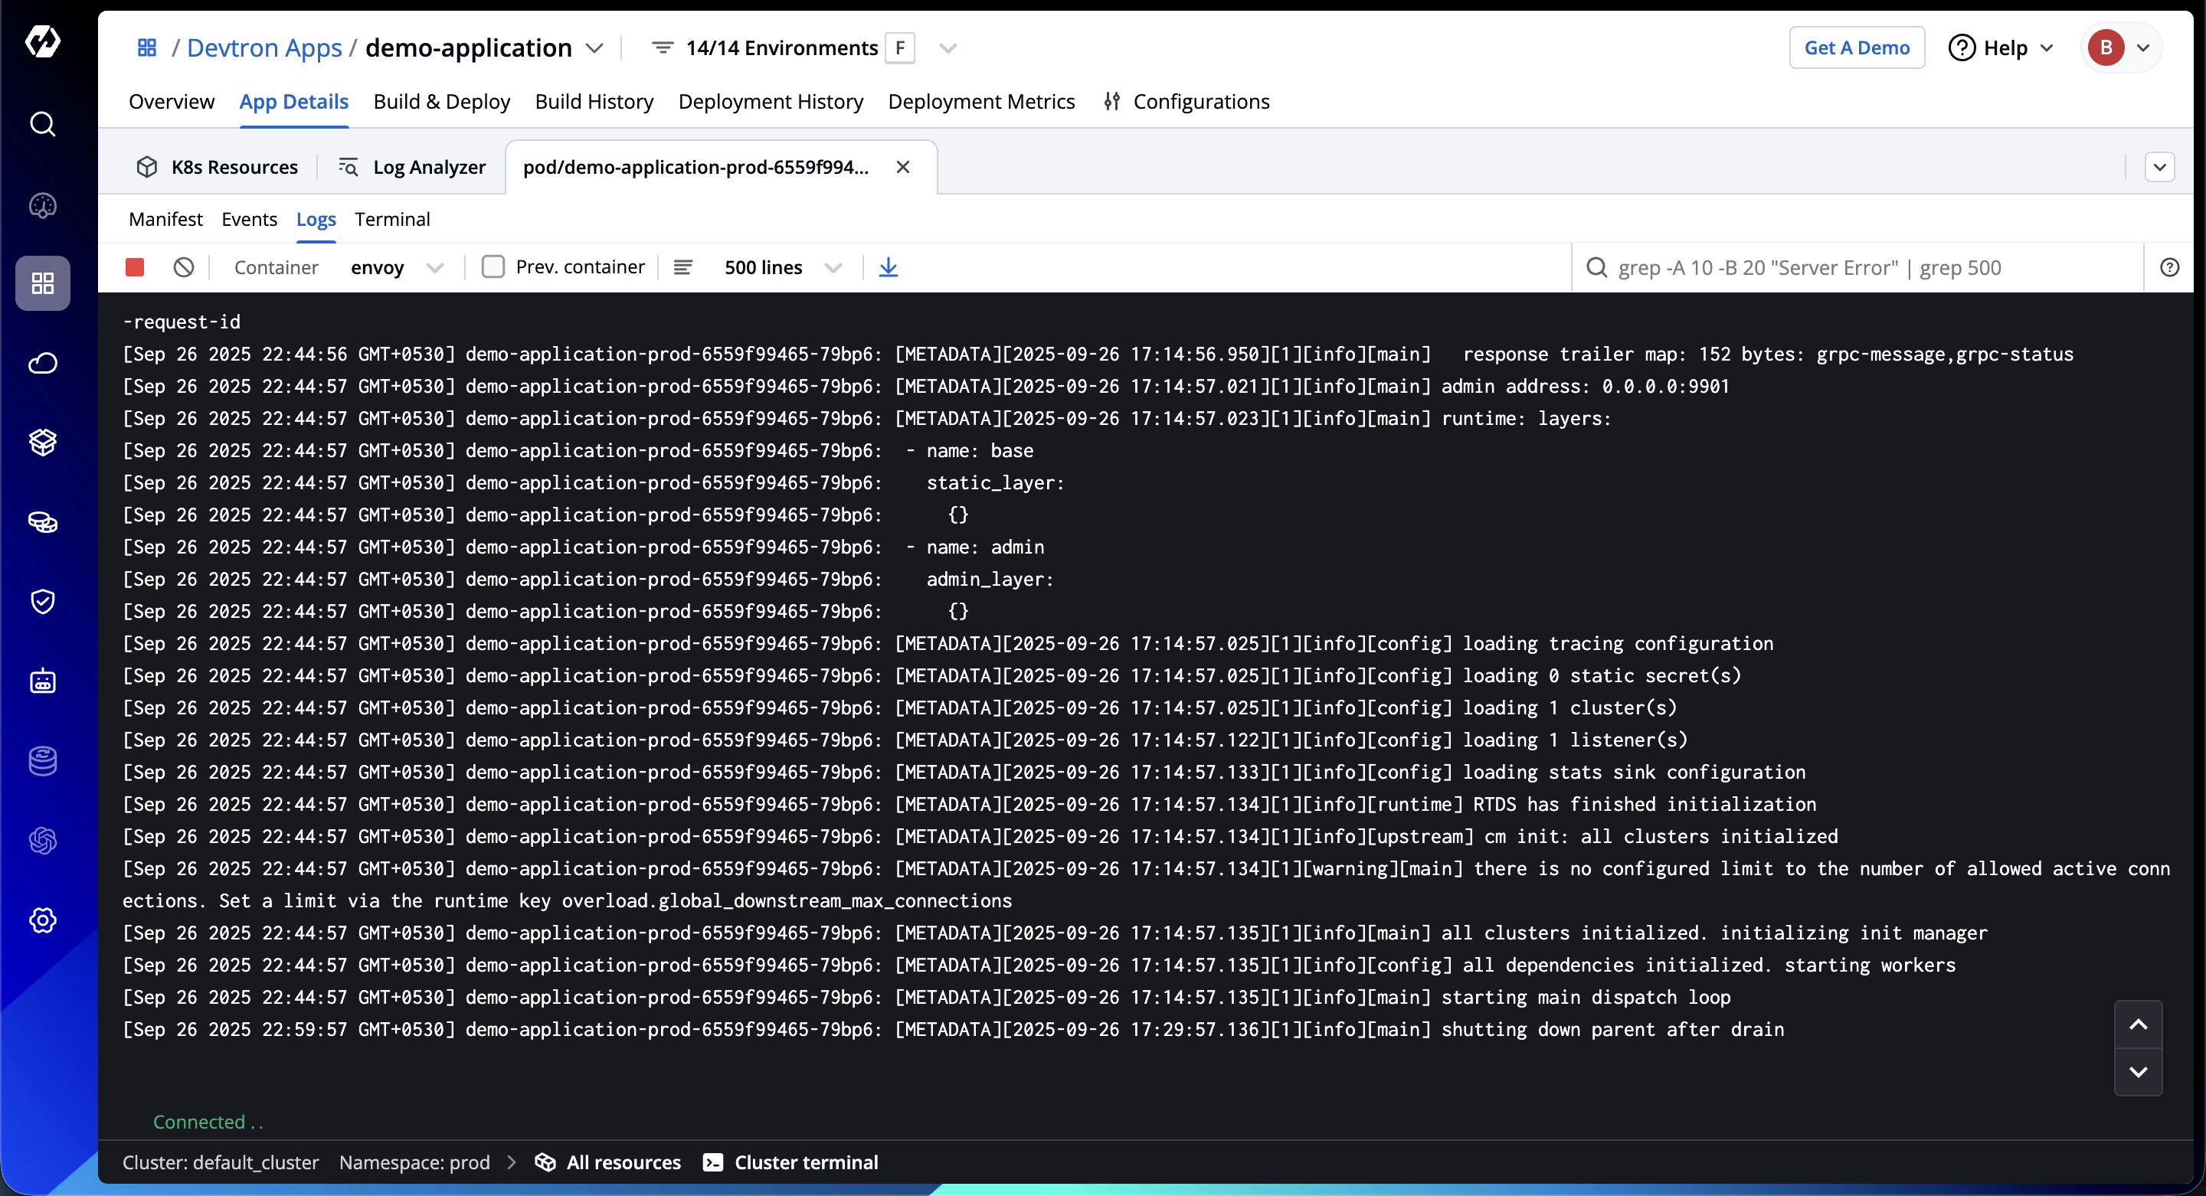Click the search magnifier in the left sidebar
This screenshot has height=1196, width=2206.
(x=42, y=124)
